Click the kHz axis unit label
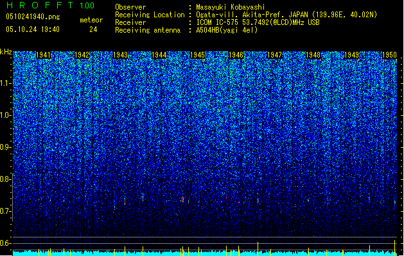 click(x=6, y=52)
